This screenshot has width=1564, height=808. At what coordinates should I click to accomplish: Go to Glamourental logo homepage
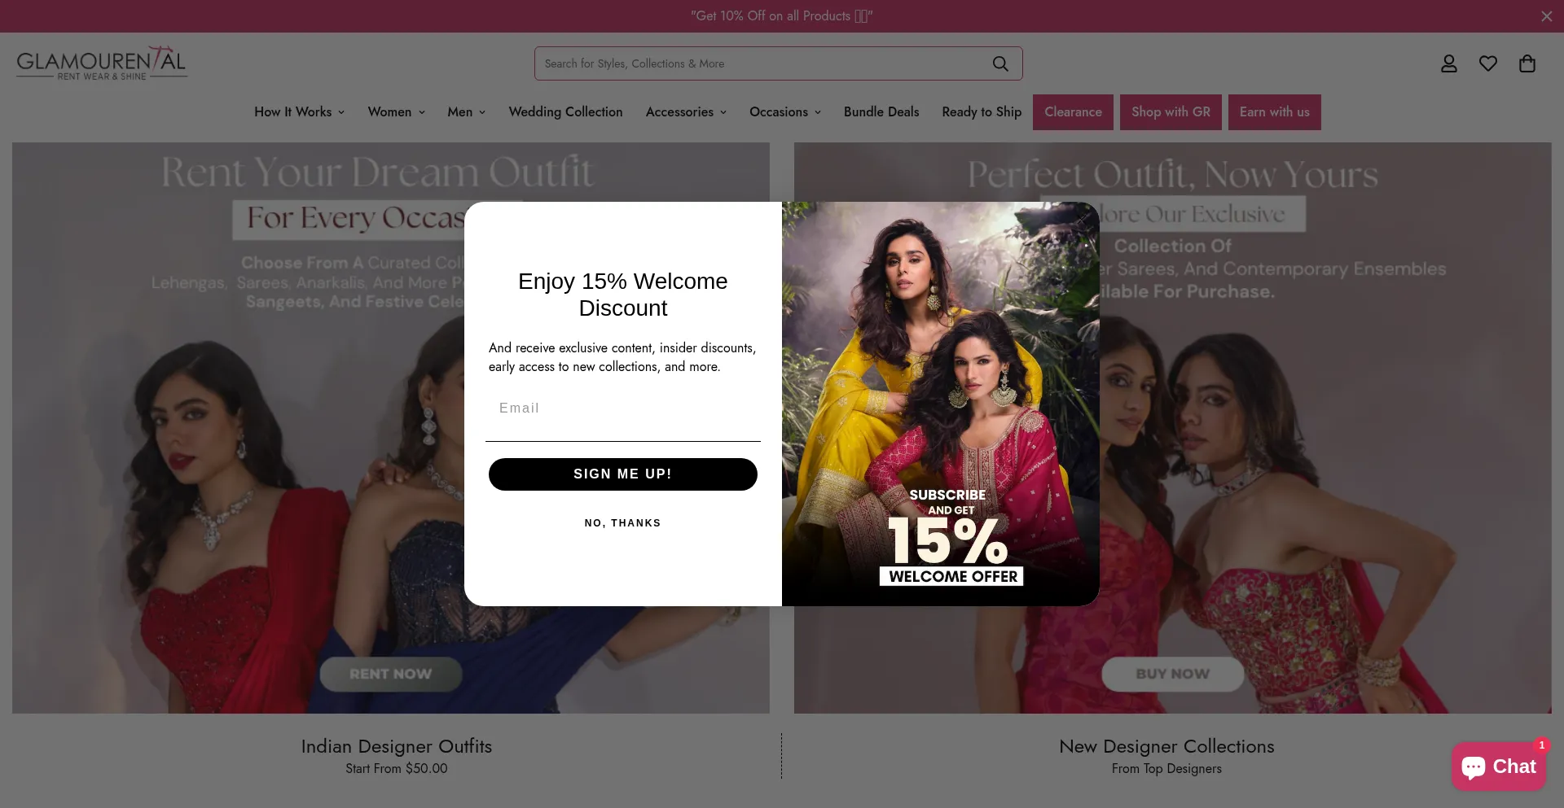point(102,63)
